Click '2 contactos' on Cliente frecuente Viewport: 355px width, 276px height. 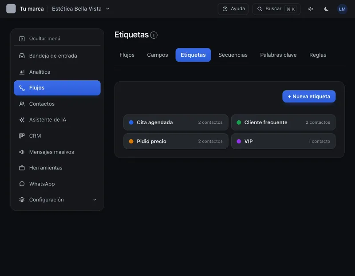coord(318,122)
